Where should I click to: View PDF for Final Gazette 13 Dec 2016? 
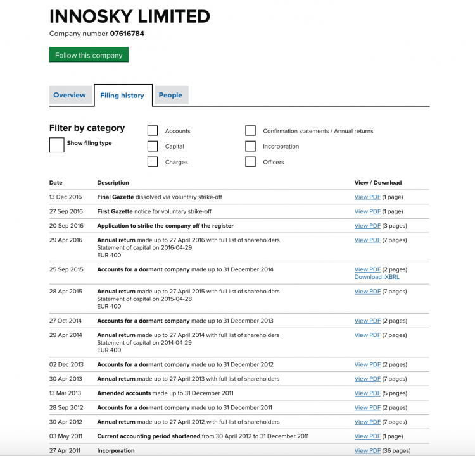point(367,197)
